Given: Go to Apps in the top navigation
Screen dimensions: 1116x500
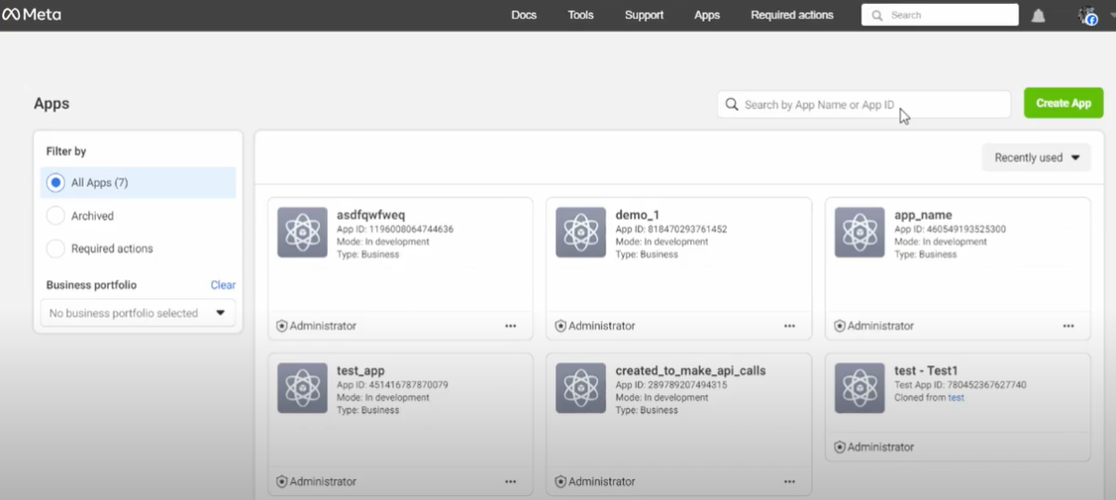Looking at the screenshot, I should [707, 15].
